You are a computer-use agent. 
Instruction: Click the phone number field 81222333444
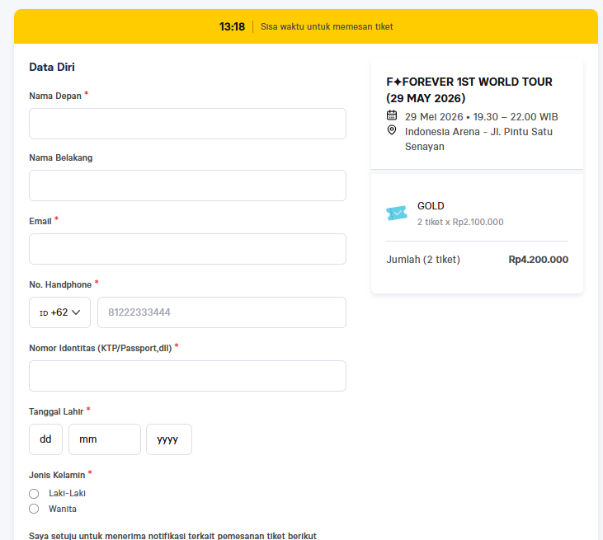[x=222, y=312]
